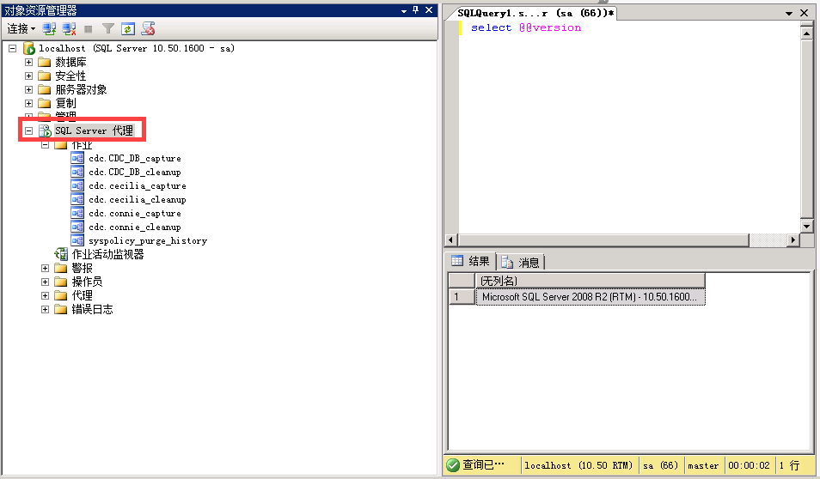This screenshot has height=479, width=820.
Task: Select the 警报 folder icon
Action: click(x=61, y=268)
